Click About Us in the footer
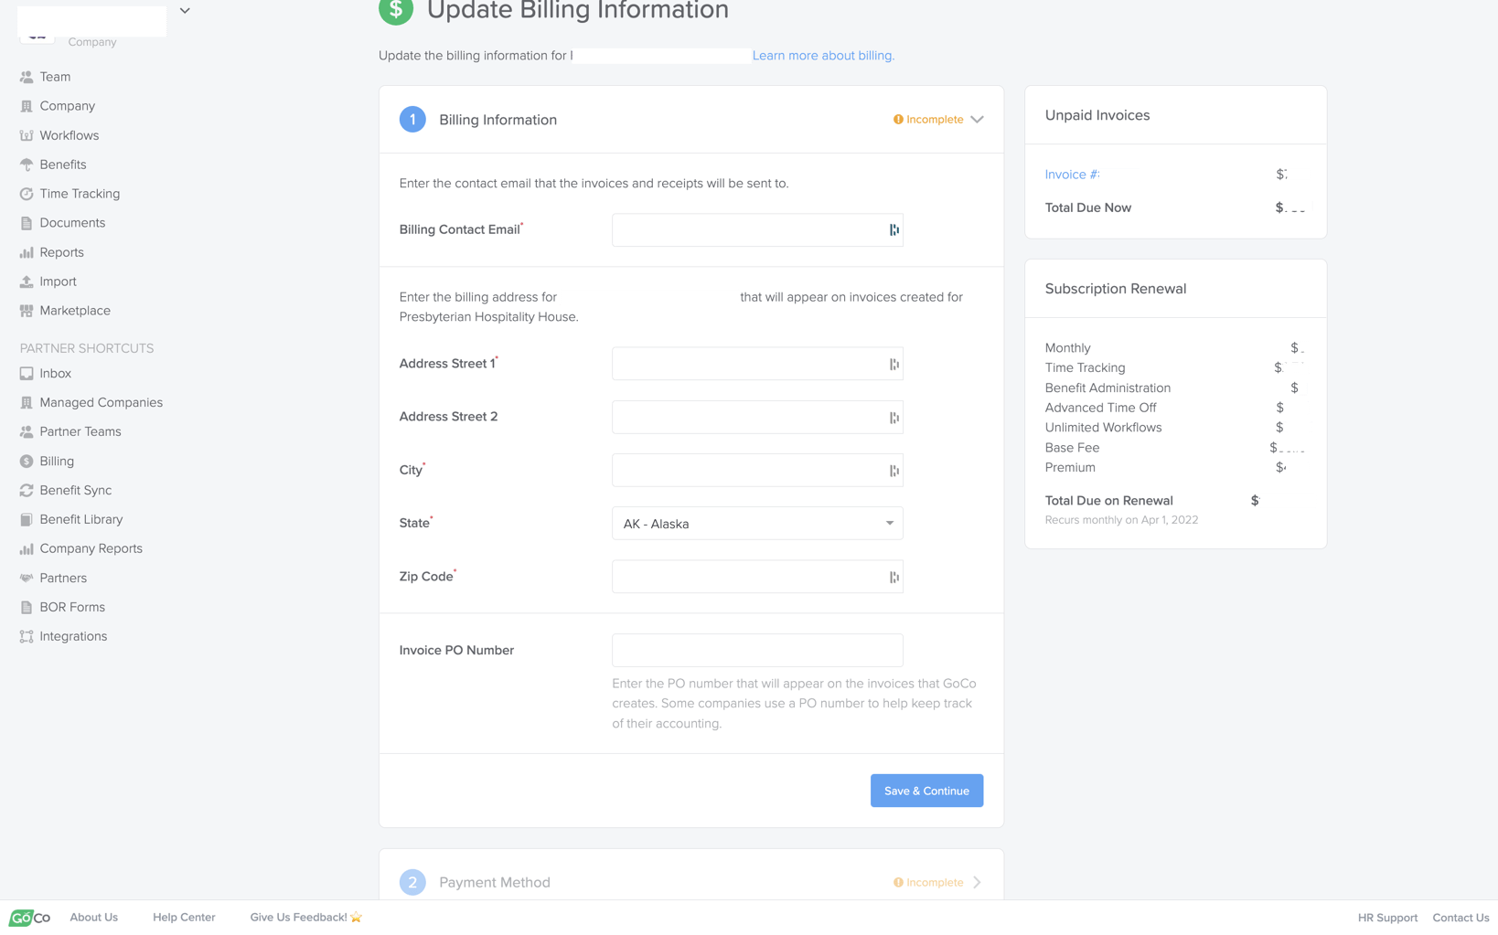 pyautogui.click(x=94, y=918)
